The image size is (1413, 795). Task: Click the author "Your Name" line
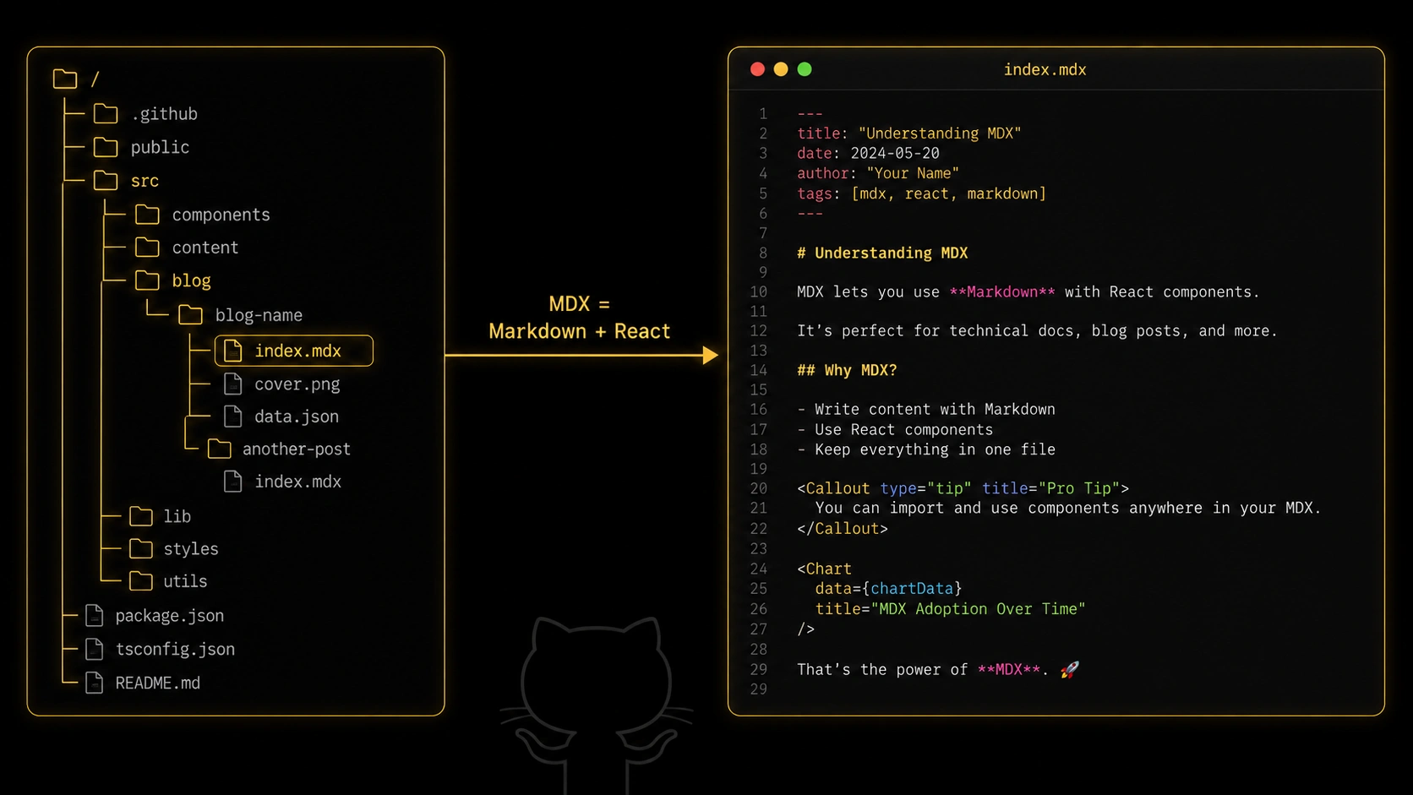(x=878, y=173)
